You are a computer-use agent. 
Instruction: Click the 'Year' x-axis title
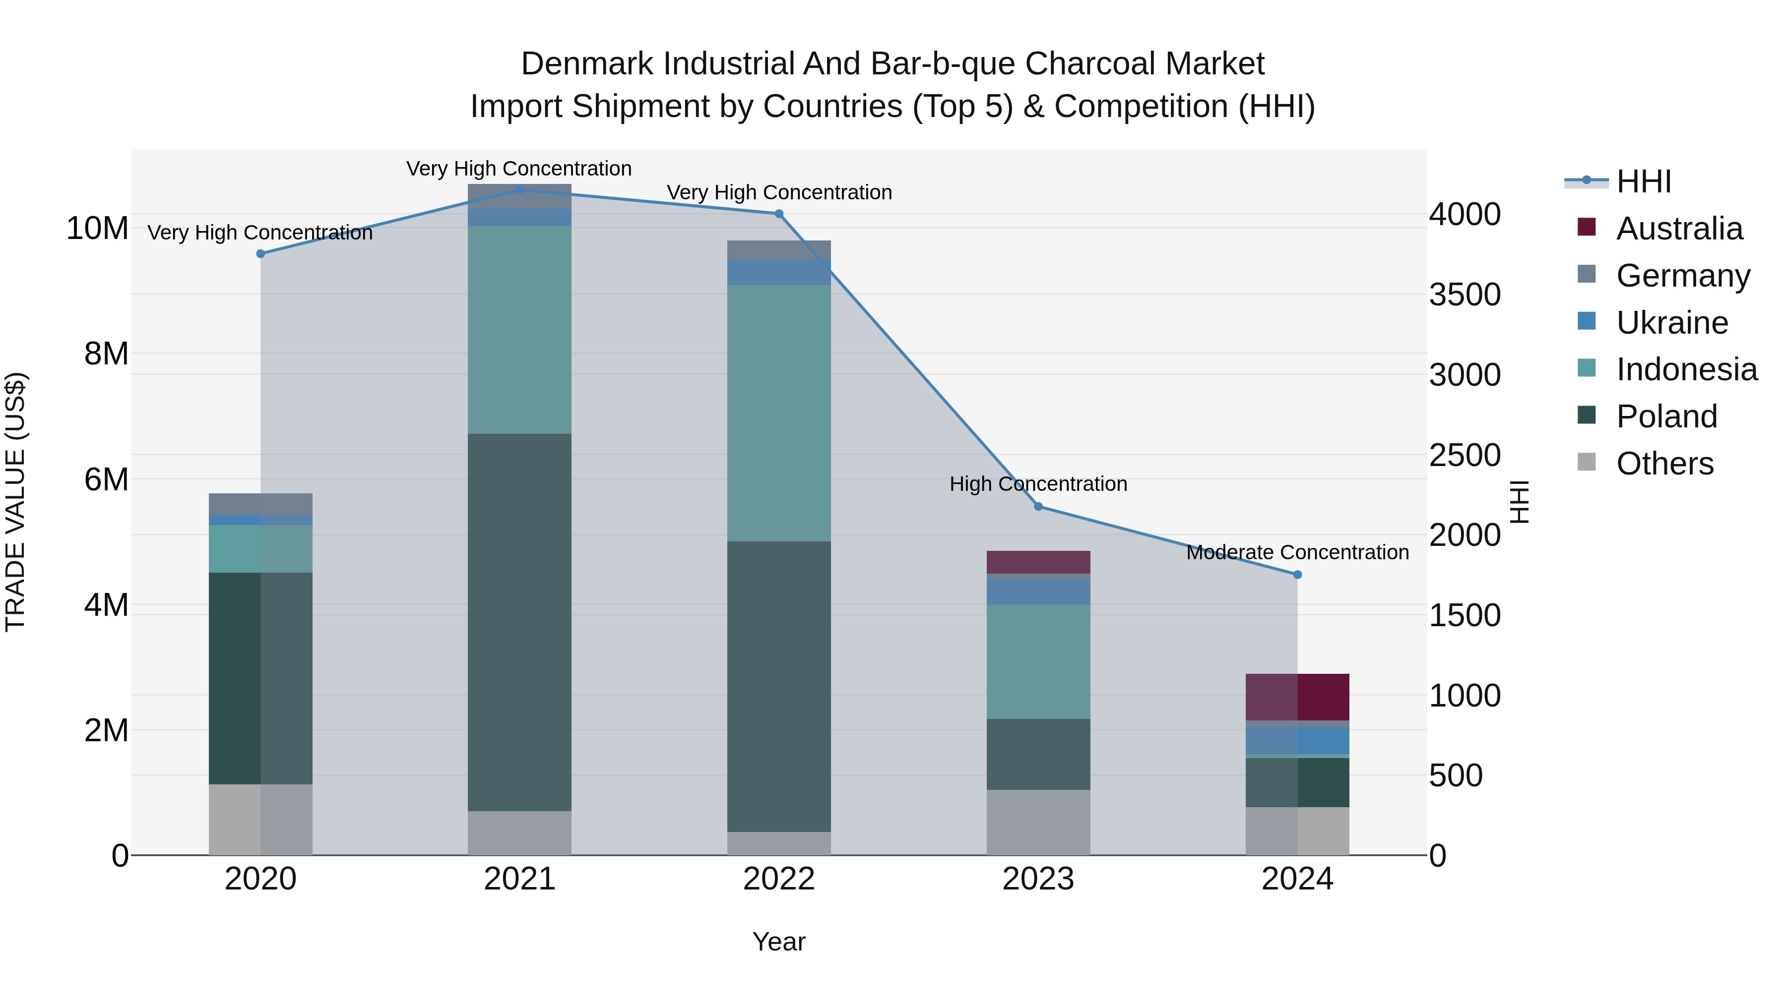778,942
